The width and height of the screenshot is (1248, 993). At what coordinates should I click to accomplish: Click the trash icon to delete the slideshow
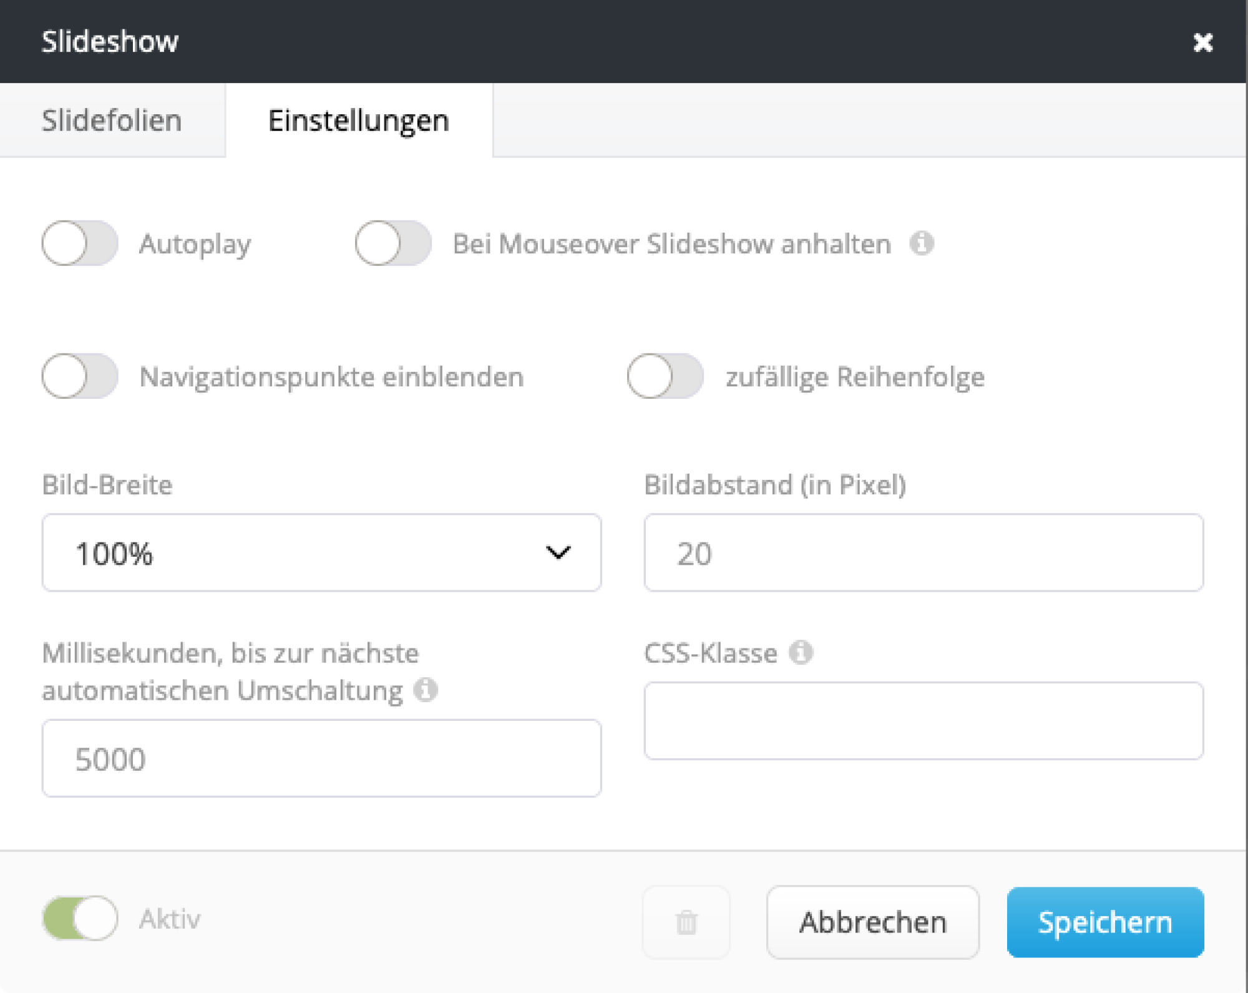[685, 921]
